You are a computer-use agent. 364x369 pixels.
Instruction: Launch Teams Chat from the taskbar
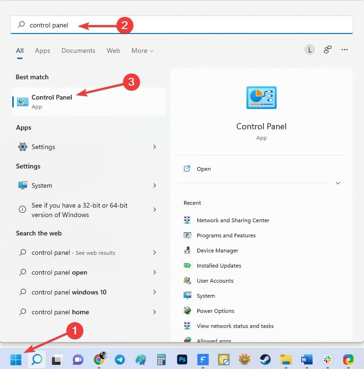click(78, 360)
